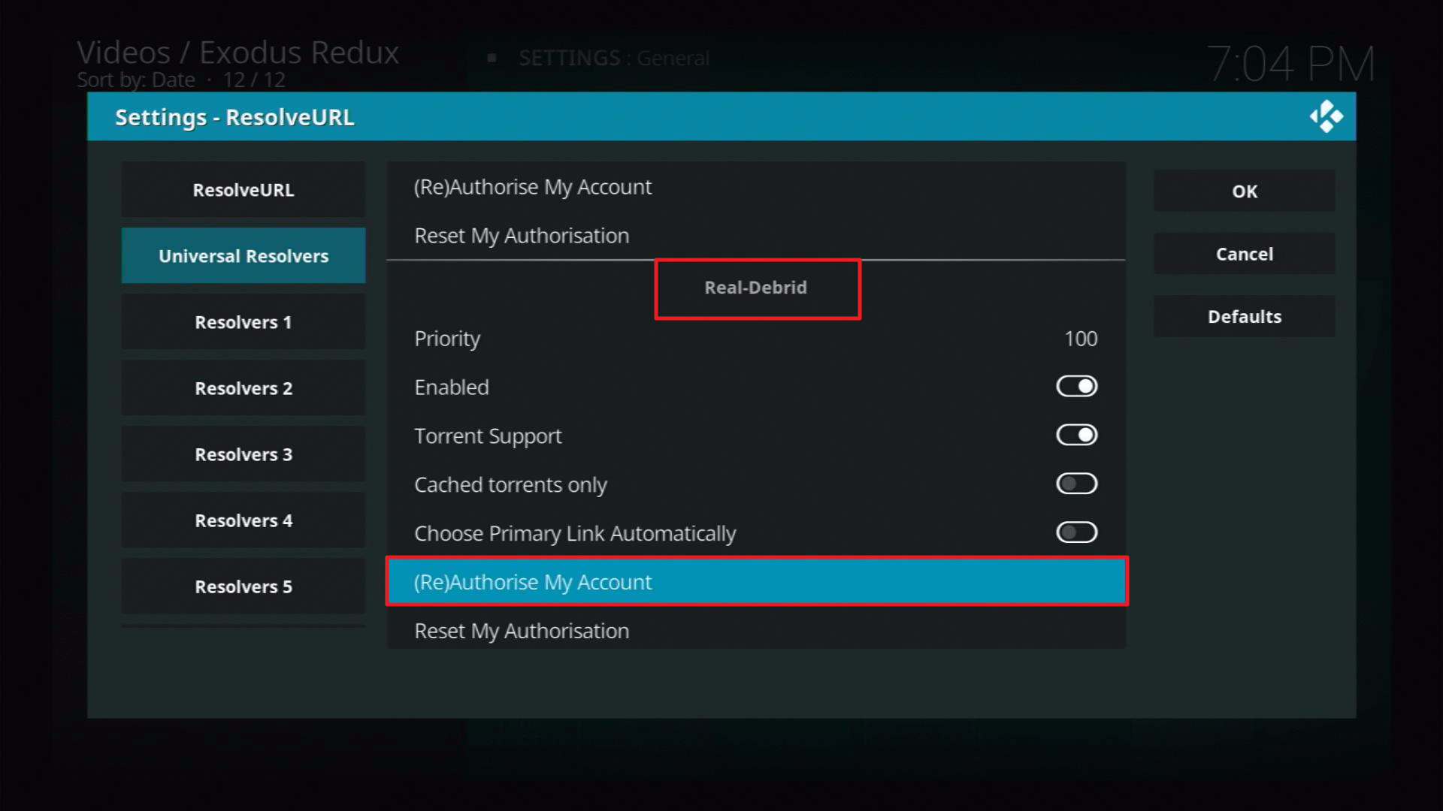Click Reset My Authorisation above the Real-Debrid header

tap(756, 236)
